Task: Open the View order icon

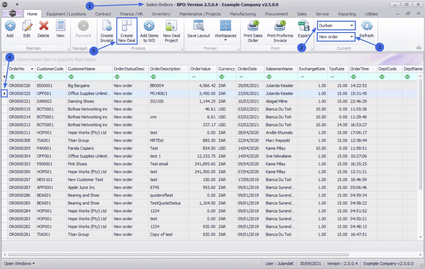Action: [x=60, y=29]
